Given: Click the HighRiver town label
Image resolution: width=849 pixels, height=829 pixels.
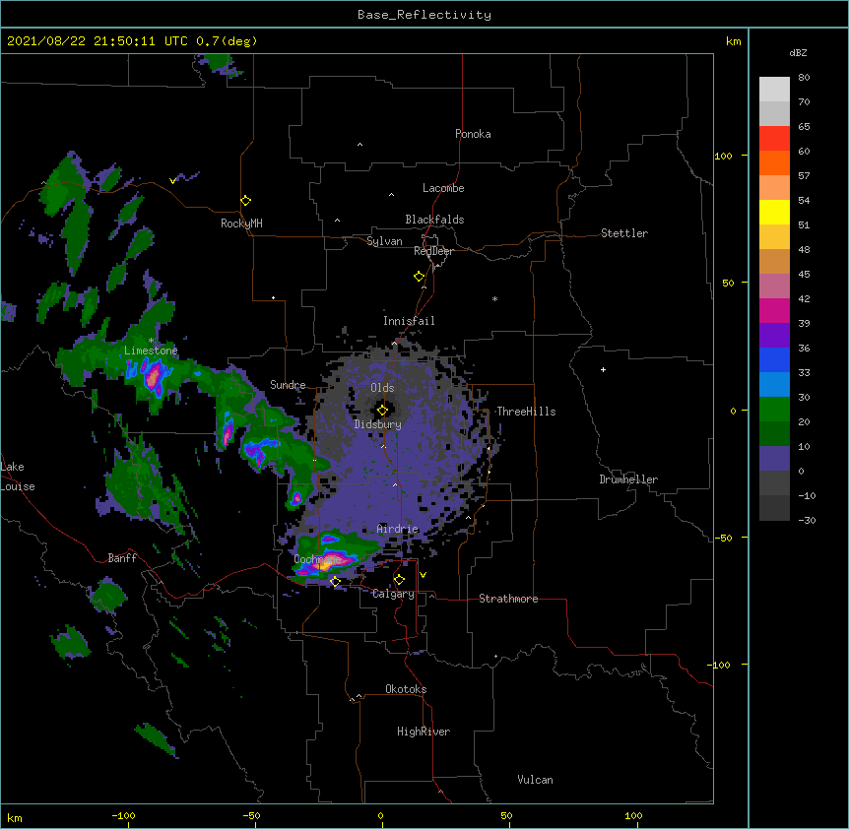Looking at the screenshot, I should [x=424, y=732].
